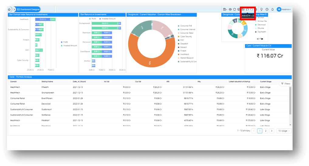This screenshot has height=166, width=309.
Task: Expand the hiadmin user dropdown
Action: tap(286, 9)
